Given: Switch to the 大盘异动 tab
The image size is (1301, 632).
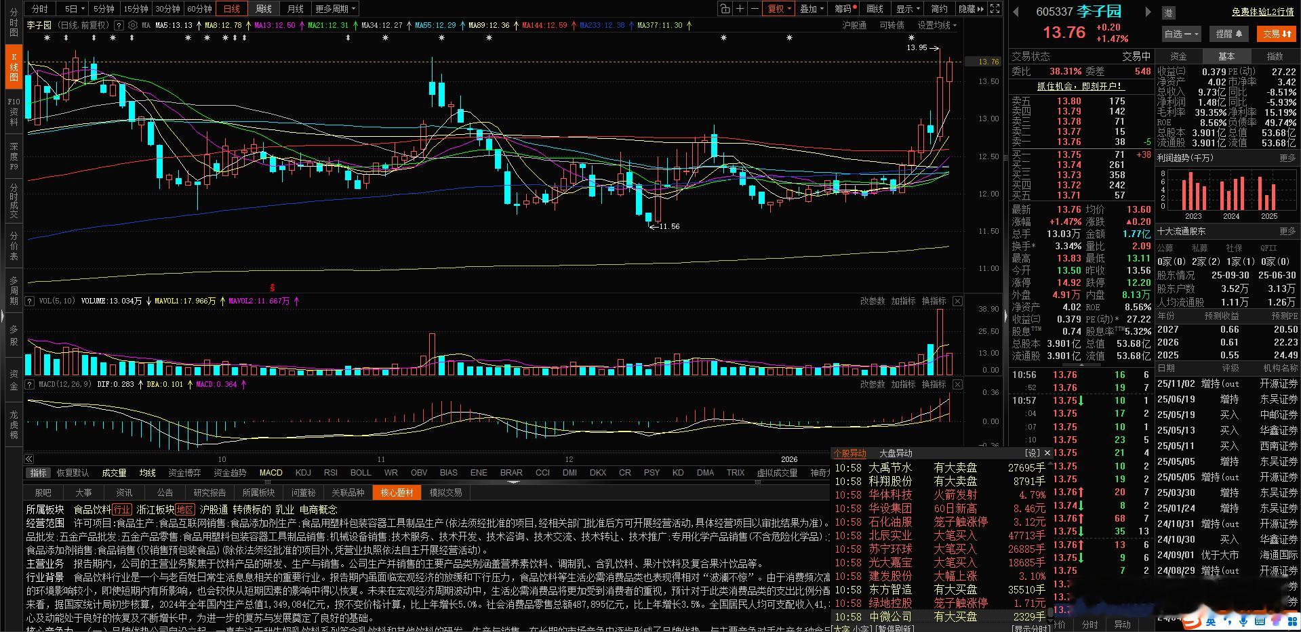Looking at the screenshot, I should [x=896, y=453].
